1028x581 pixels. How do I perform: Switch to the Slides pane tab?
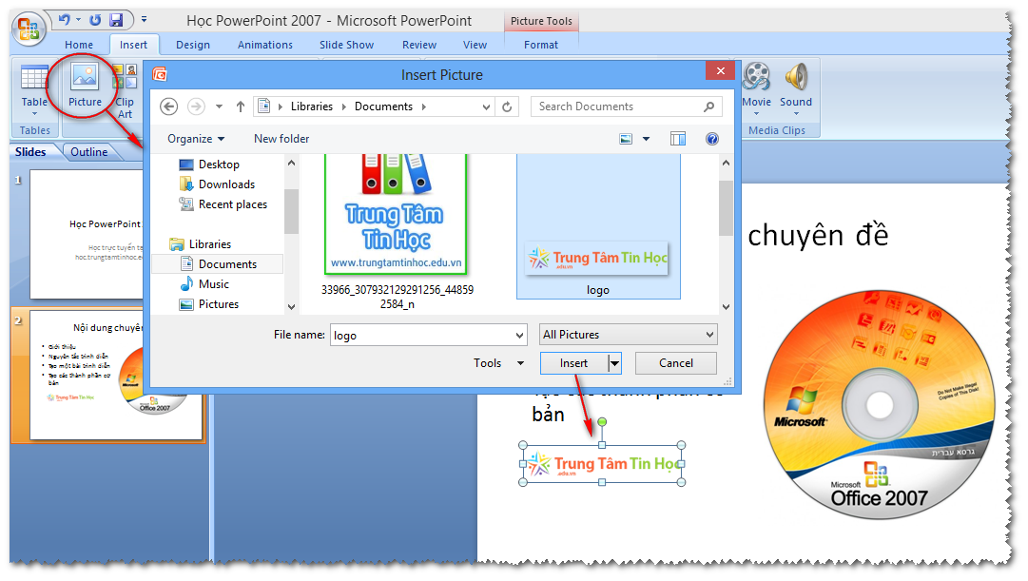pyautogui.click(x=30, y=151)
